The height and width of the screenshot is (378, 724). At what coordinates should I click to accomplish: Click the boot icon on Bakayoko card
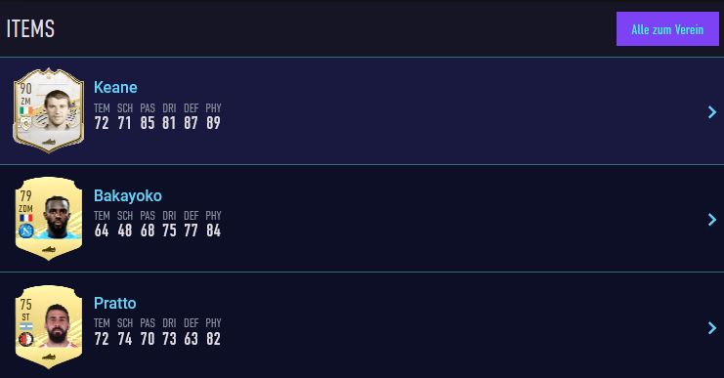(x=49, y=250)
